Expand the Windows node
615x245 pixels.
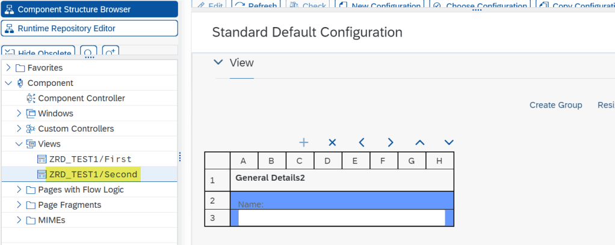tap(19, 113)
